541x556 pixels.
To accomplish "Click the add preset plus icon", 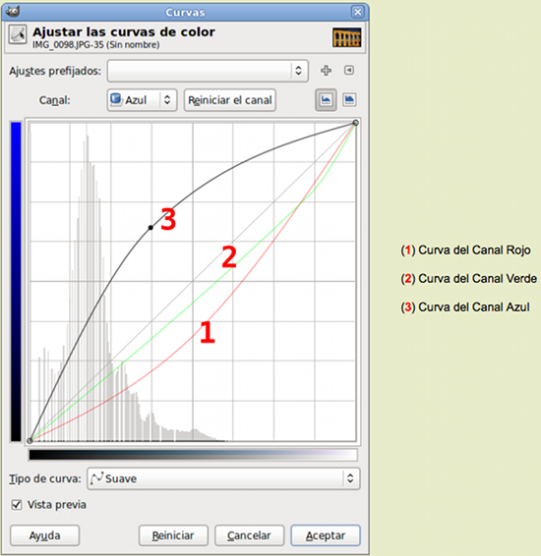I will point(326,70).
